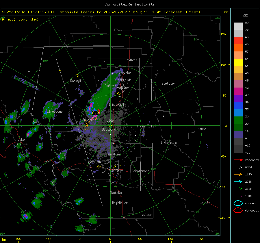Click the RockyMH label
Screen dimensions: 260x243
76,81
